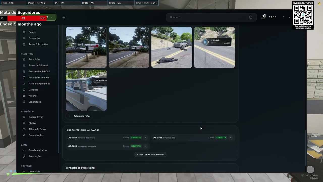This screenshot has width=323, height=182.
Task: Click the Adicionar Foto button
Action: [x=79, y=116]
